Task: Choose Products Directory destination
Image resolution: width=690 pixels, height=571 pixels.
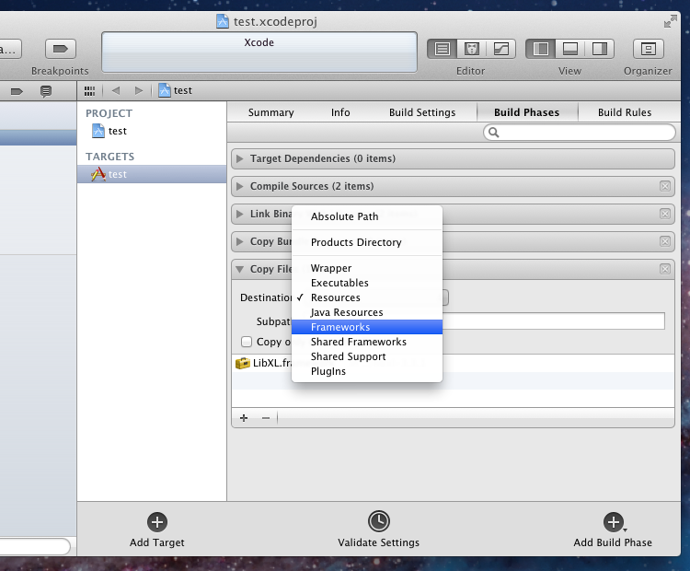Action: tap(367, 242)
